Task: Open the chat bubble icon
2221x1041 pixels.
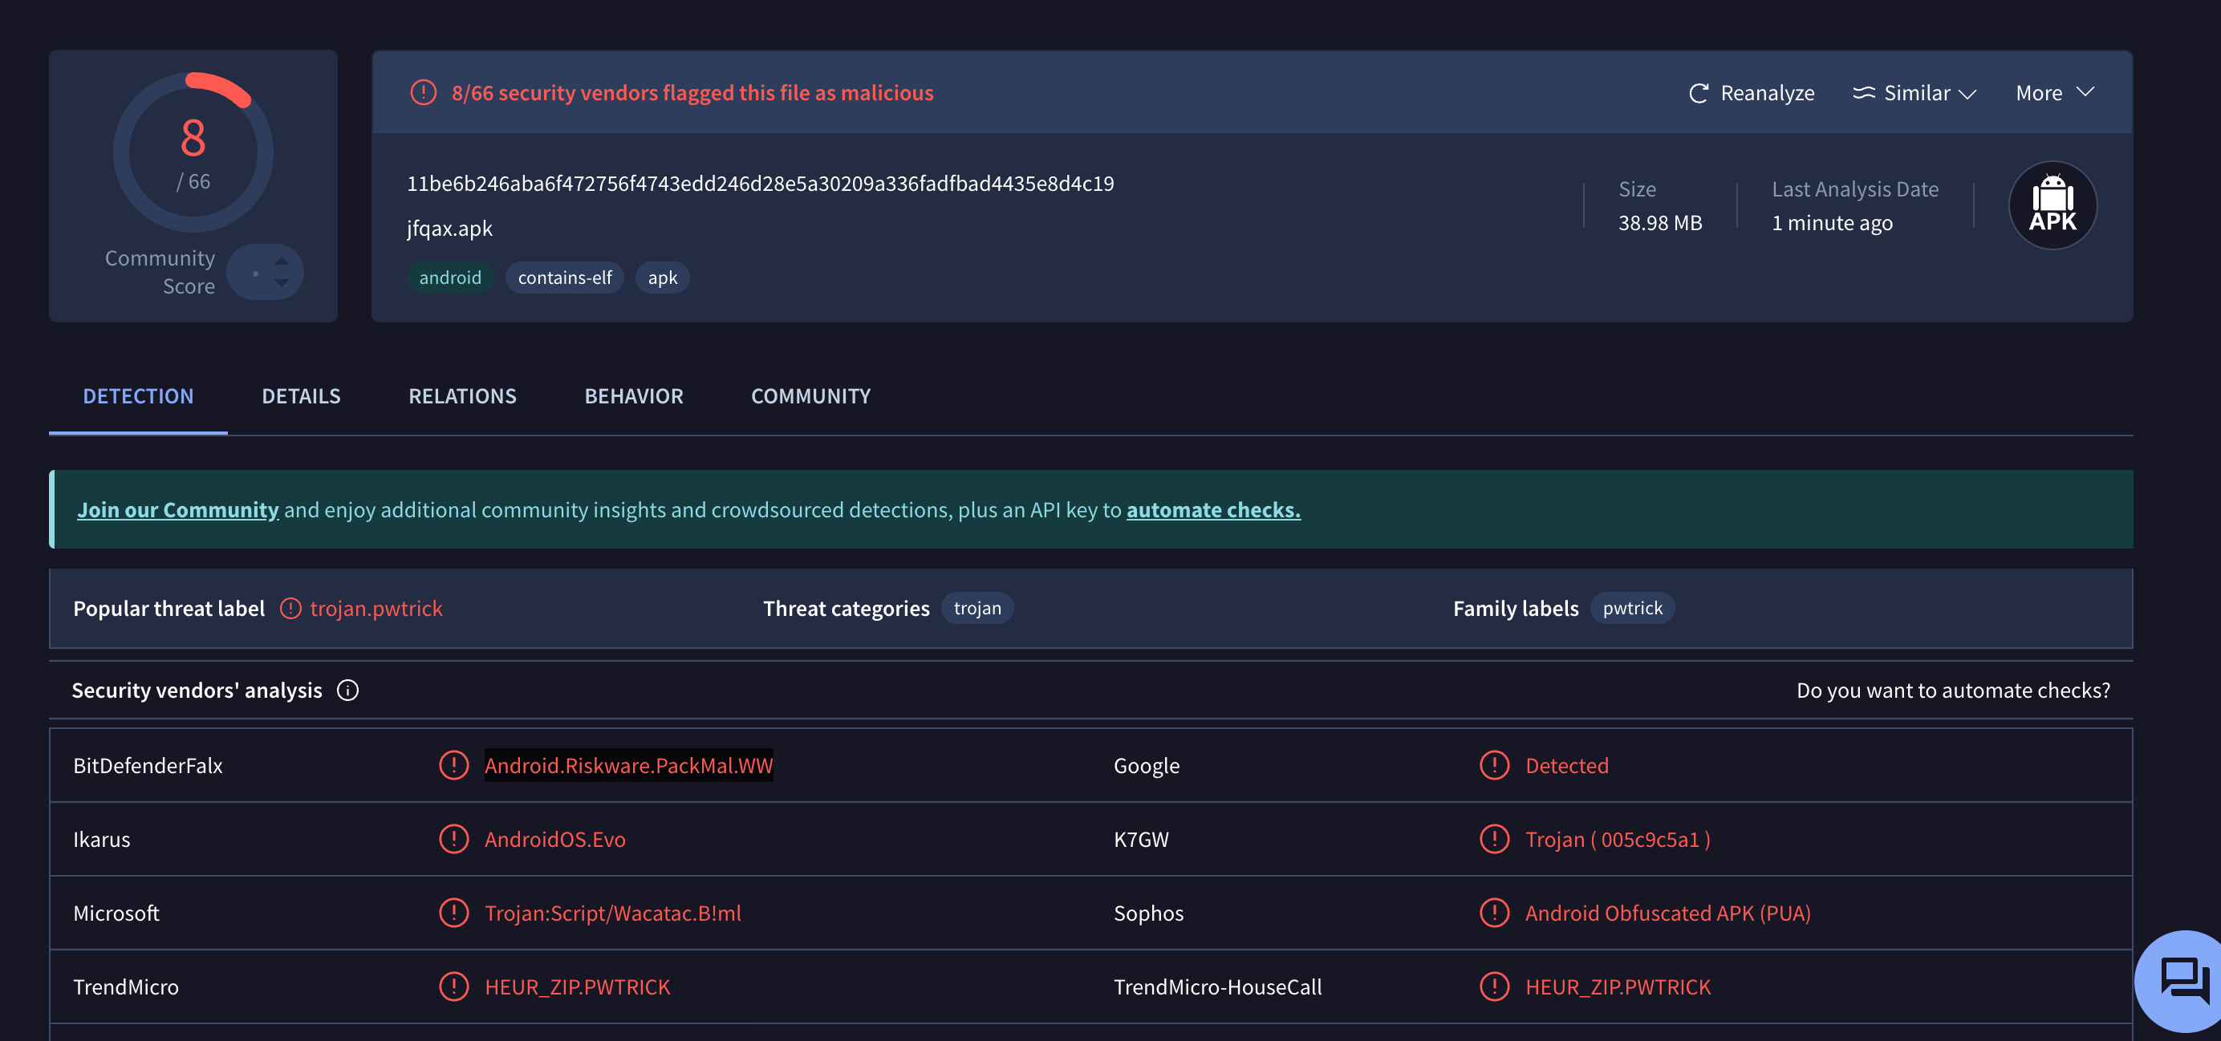Action: pyautogui.click(x=2183, y=981)
